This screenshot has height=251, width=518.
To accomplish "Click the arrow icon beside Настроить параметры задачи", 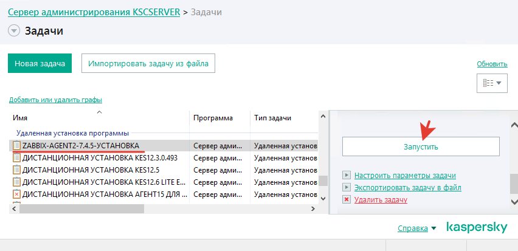I will click(x=347, y=176).
